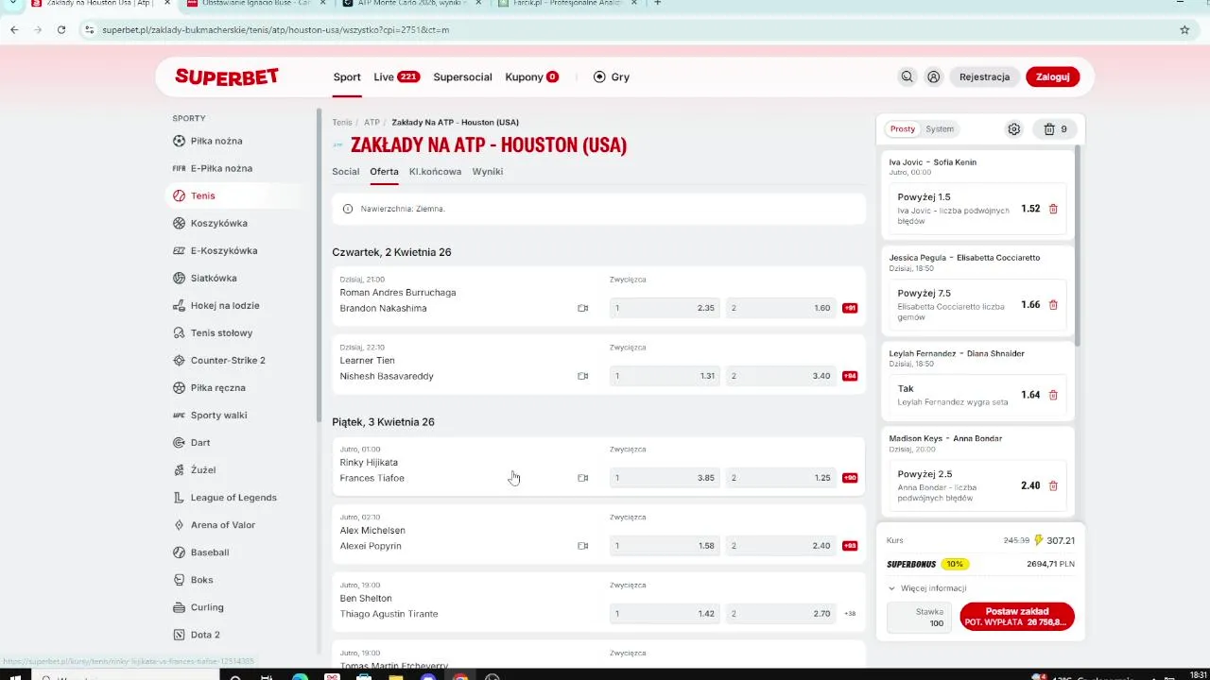Click the search magnifier icon in header

tap(907, 76)
